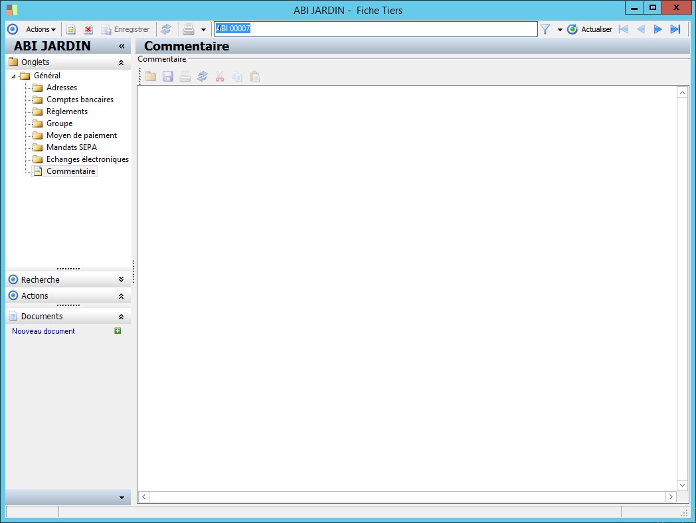Click the open folder icon in comment toolbar
Viewport: 696px width, 523px height.
point(151,77)
